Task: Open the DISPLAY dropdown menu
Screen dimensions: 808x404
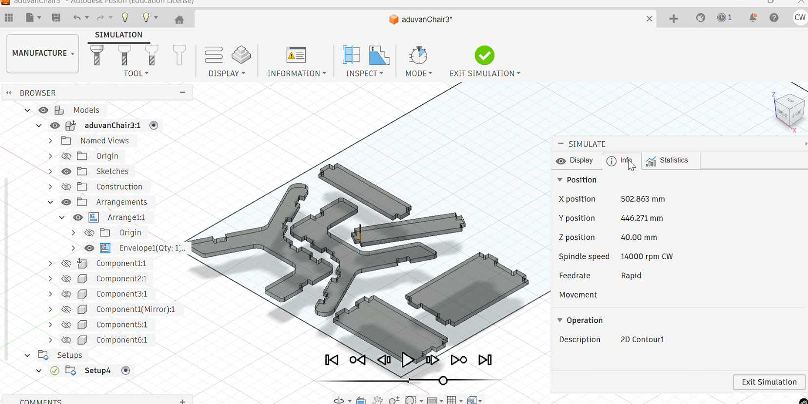Action: tap(227, 74)
